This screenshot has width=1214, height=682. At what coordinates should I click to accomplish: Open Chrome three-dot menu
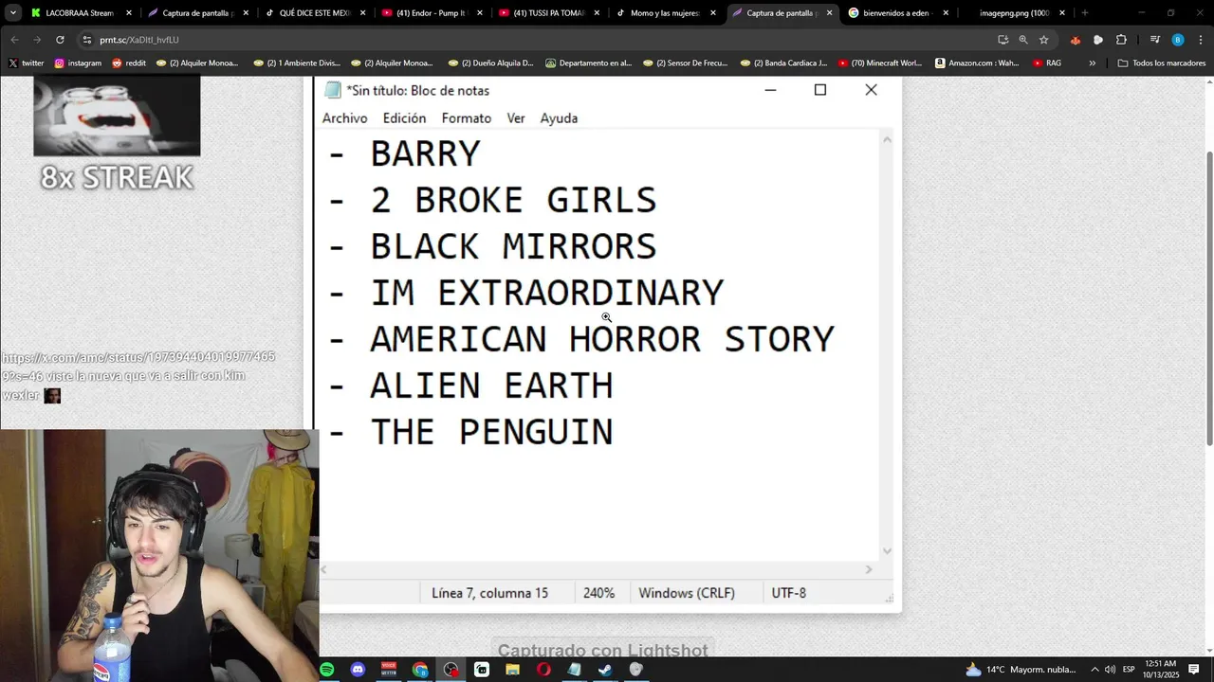[x=1201, y=40]
